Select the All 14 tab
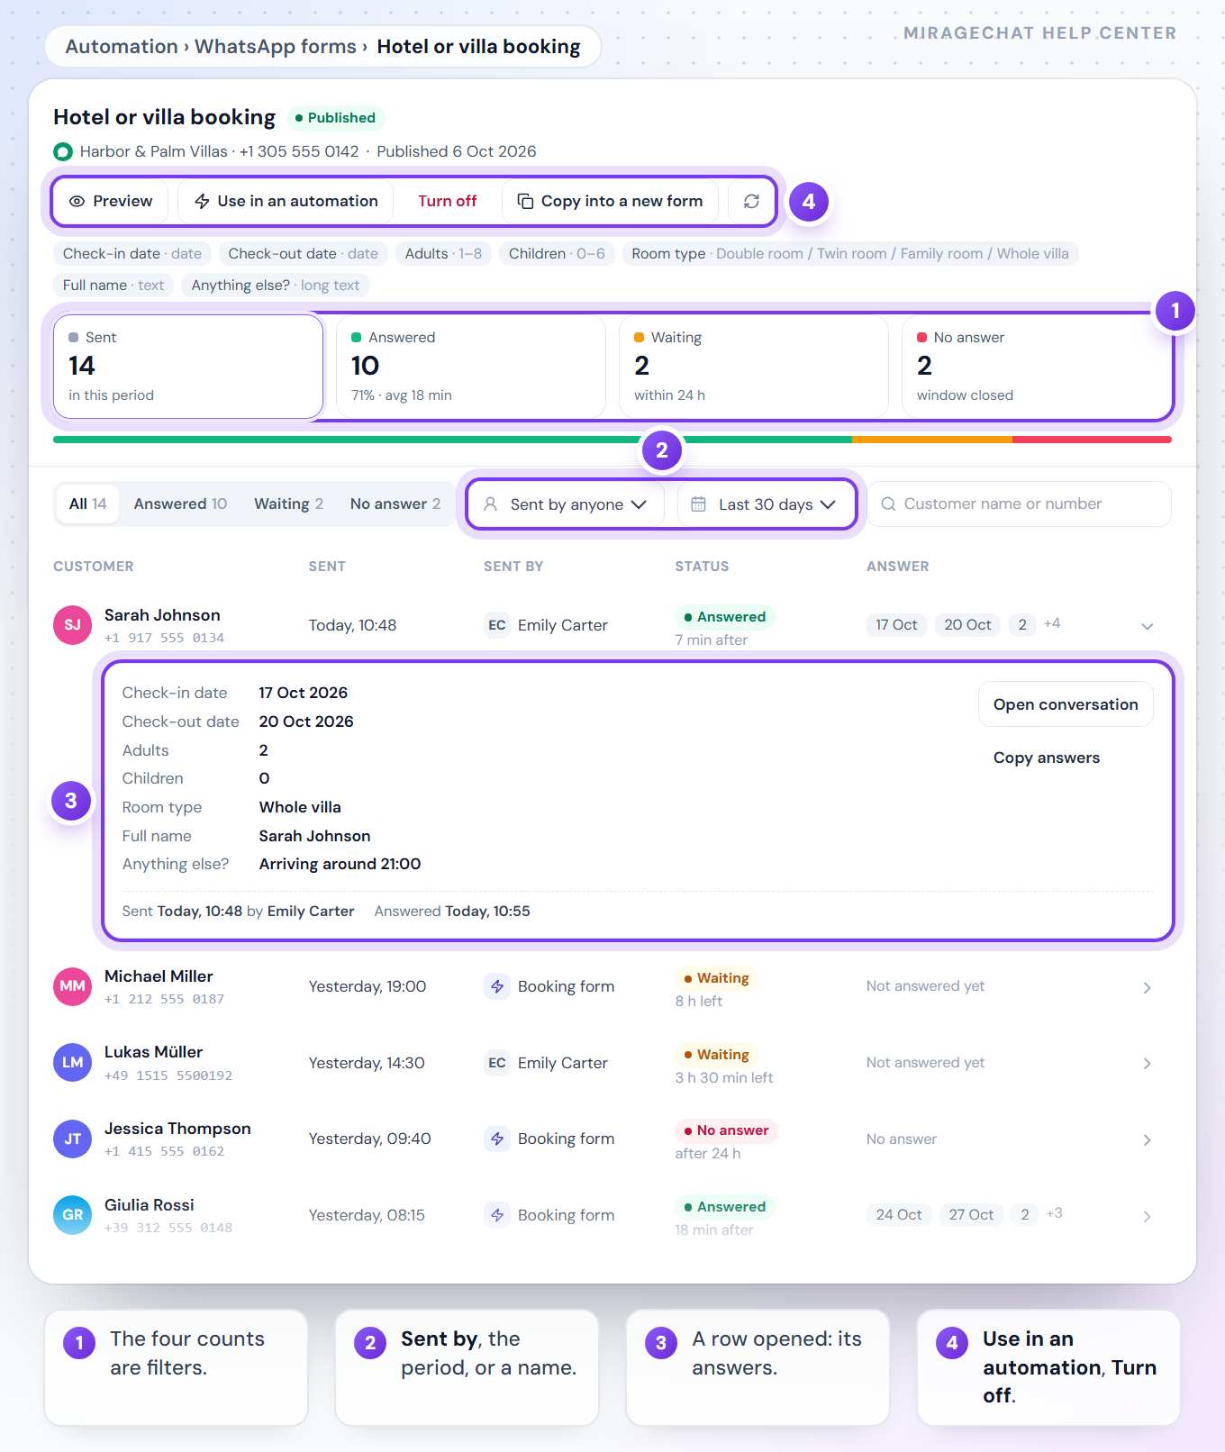 88,504
